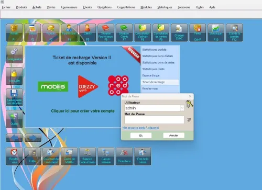This screenshot has height=190, width=262.
Task: Open the Fournisseurs menu
Action: tap(69, 7)
